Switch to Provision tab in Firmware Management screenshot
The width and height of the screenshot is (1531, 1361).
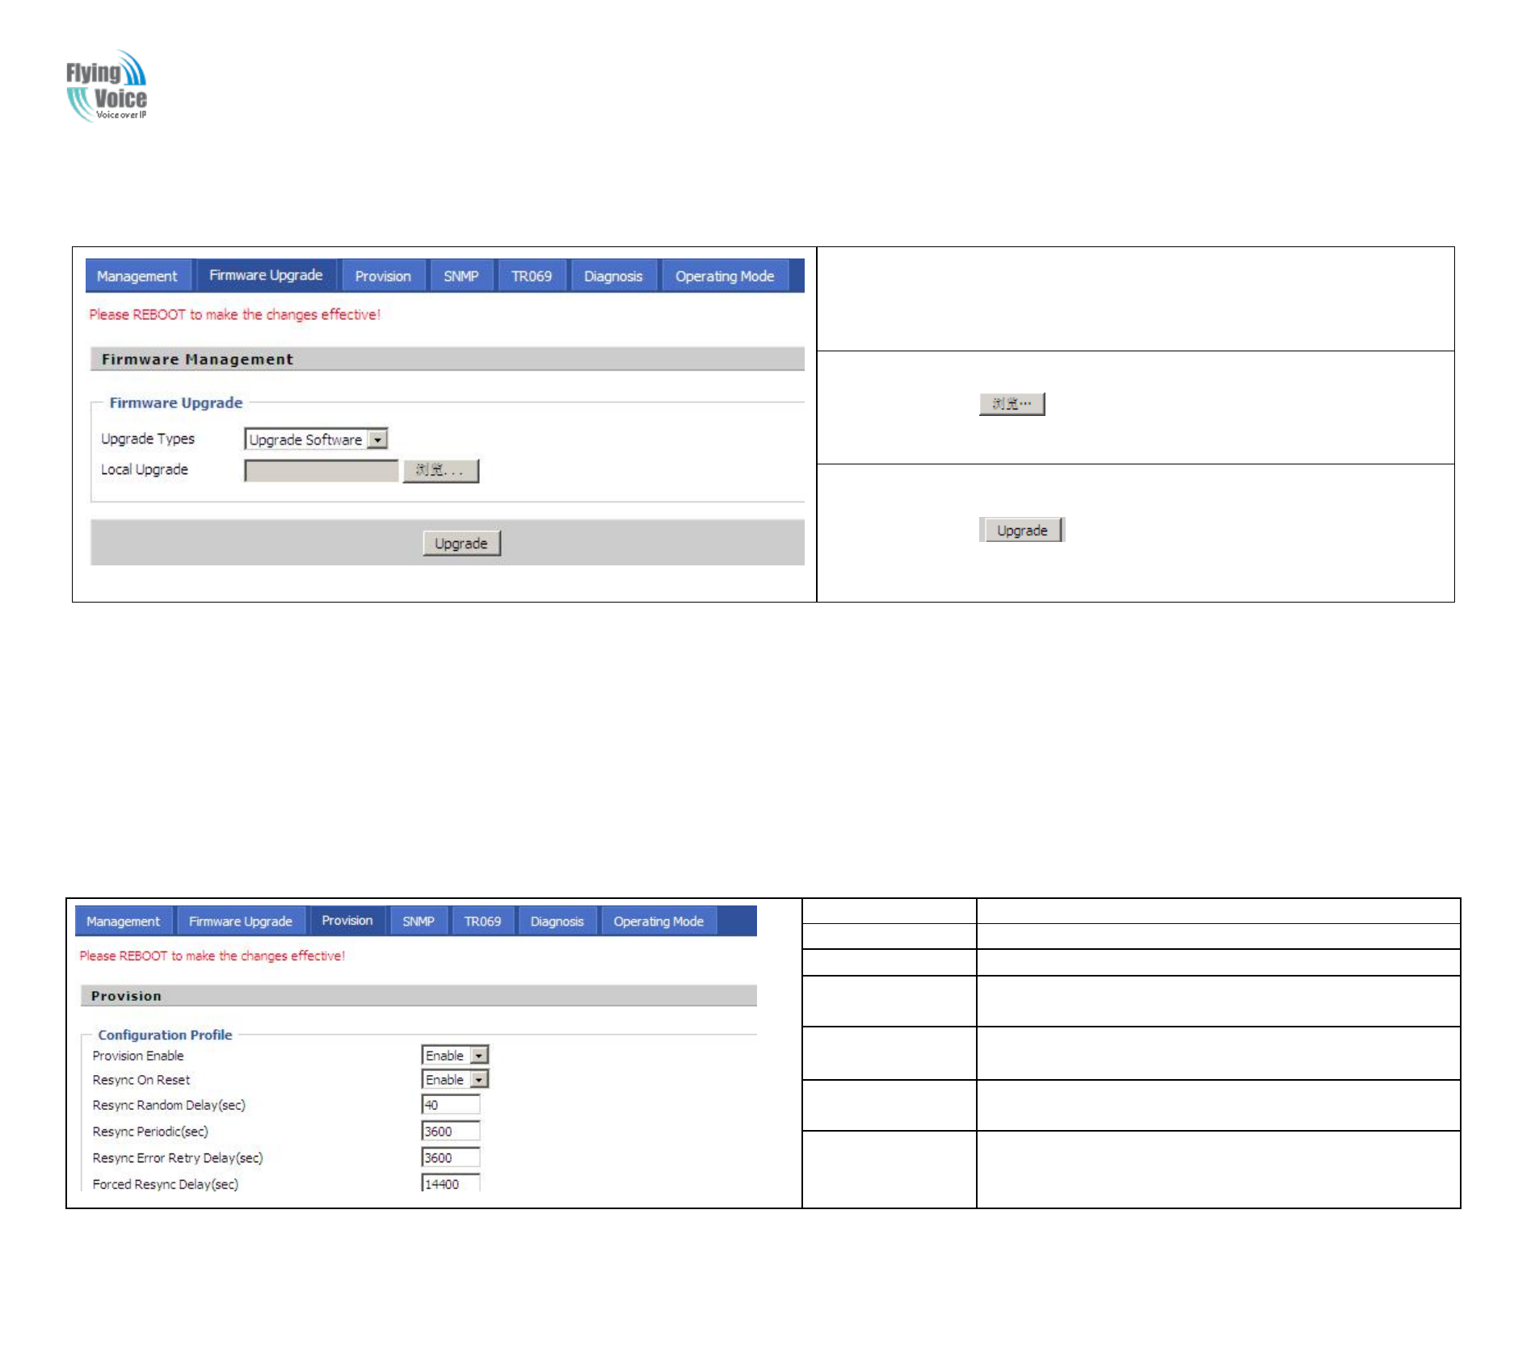[x=383, y=276]
